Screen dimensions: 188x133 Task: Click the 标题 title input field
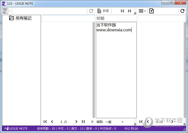(116, 18)
